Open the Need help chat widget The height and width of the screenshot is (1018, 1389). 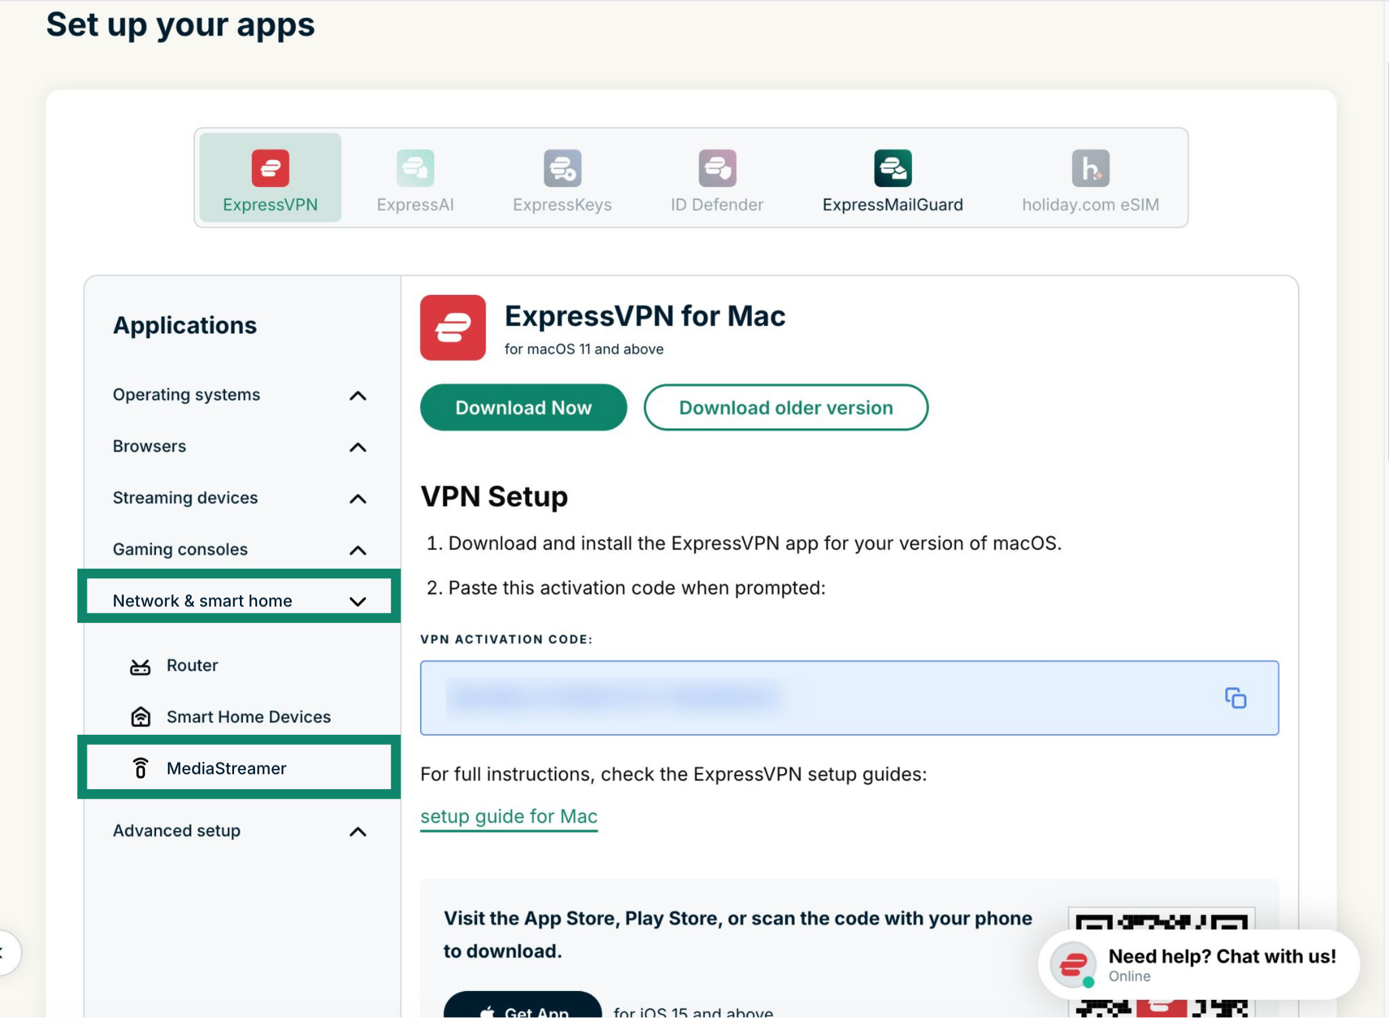[1198, 965]
